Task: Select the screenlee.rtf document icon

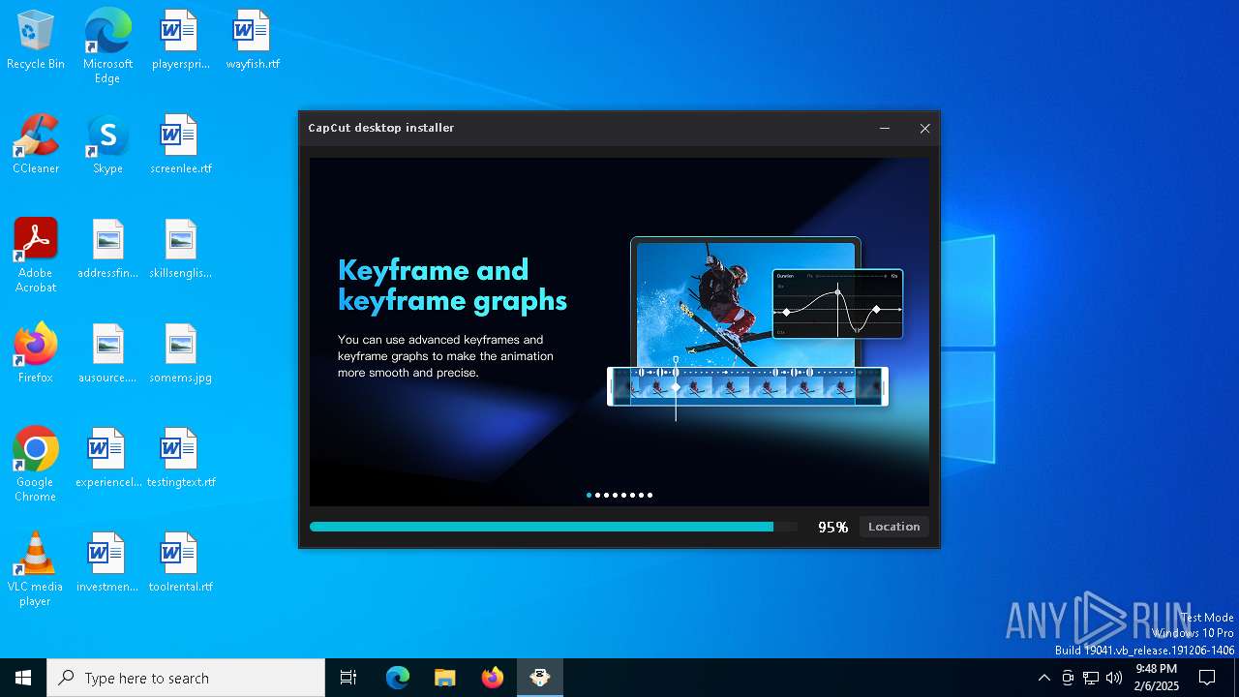Action: tap(180, 144)
